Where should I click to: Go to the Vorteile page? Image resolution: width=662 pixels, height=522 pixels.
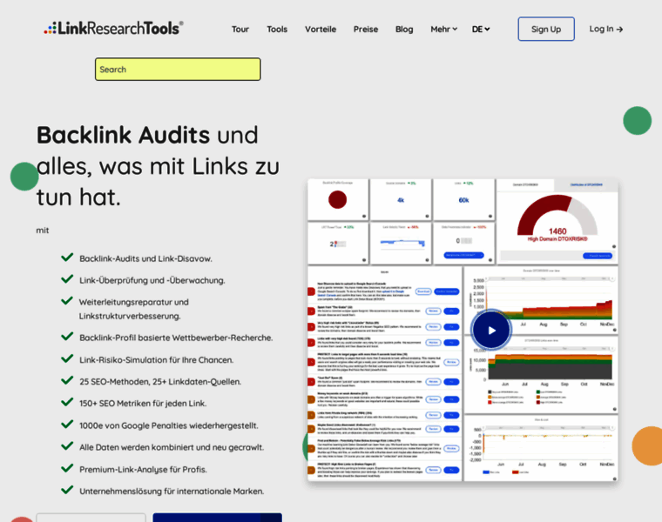[x=321, y=29]
